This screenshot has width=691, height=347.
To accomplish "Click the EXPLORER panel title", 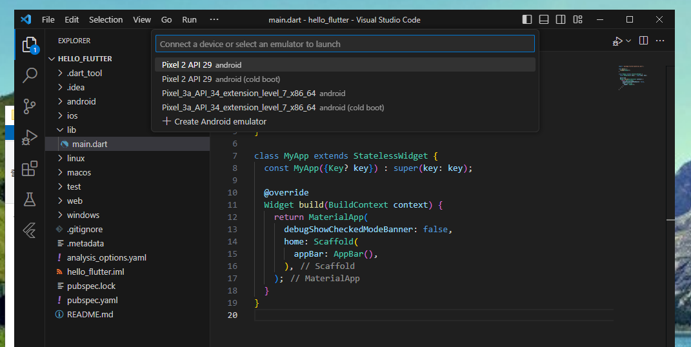I will click(74, 41).
